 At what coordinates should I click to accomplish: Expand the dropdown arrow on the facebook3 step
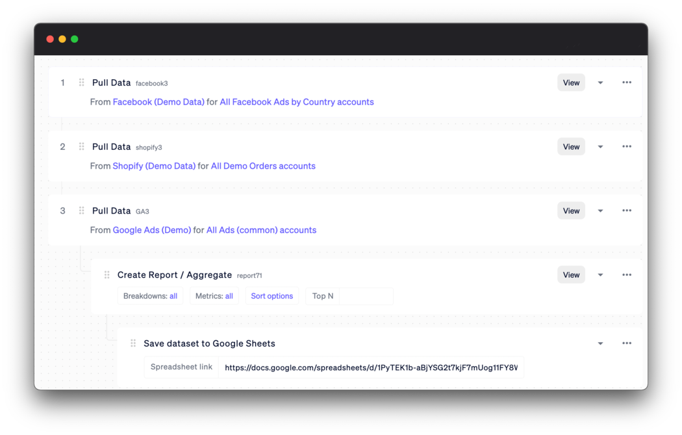coord(600,83)
